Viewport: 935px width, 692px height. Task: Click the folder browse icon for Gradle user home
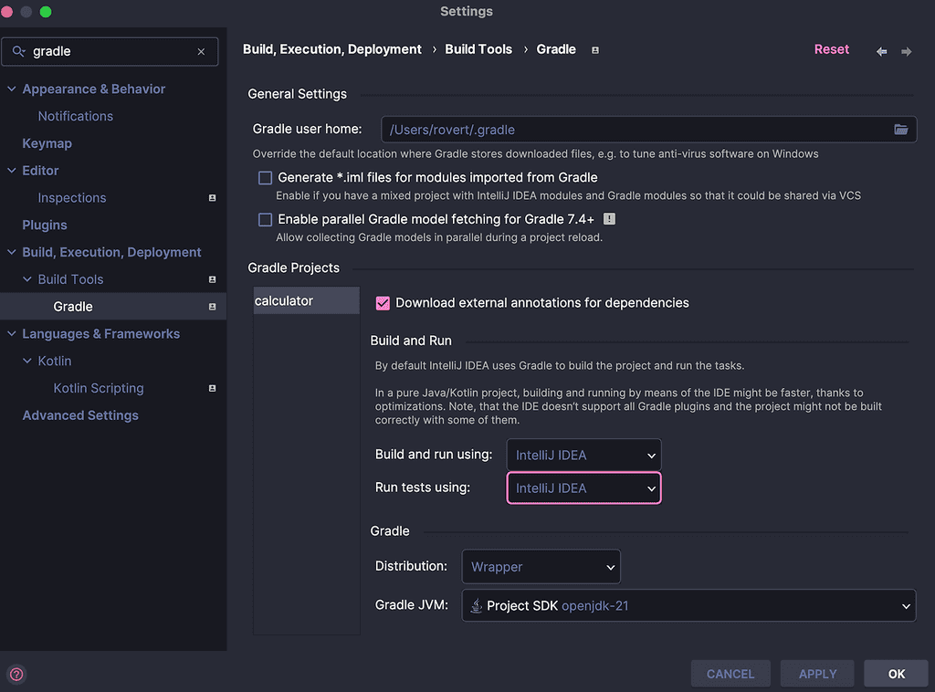coord(900,130)
